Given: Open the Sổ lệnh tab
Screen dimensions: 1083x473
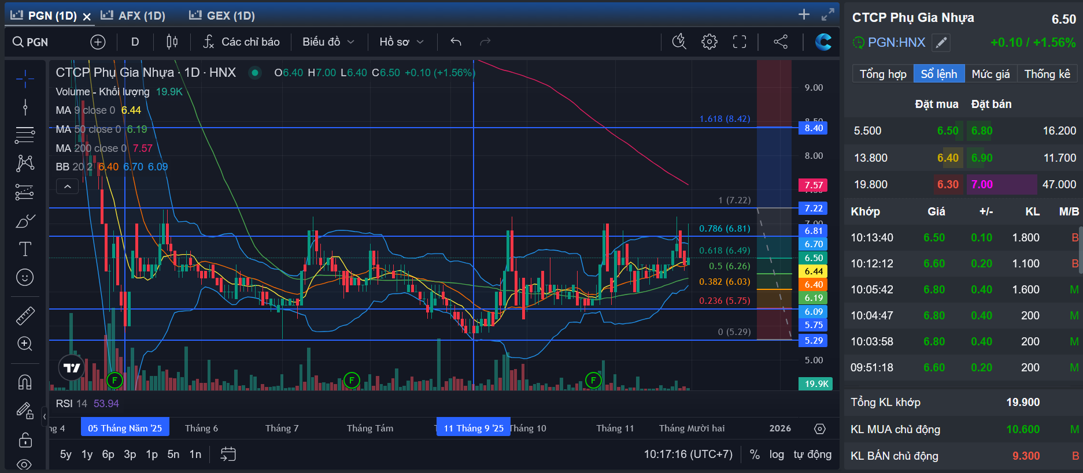Looking at the screenshot, I should (x=939, y=74).
